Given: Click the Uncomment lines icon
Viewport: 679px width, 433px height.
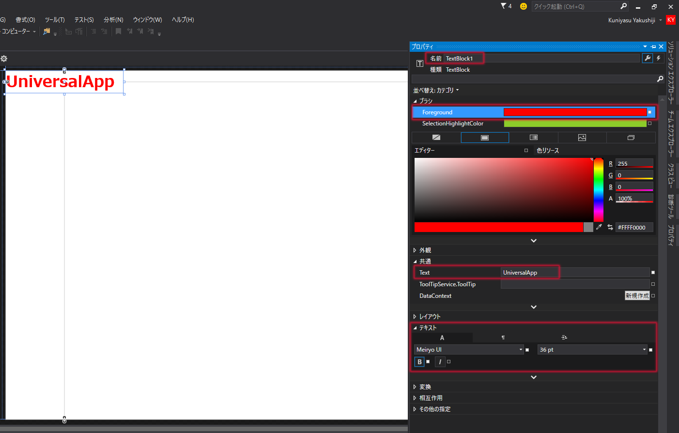Looking at the screenshot, I should [x=104, y=31].
